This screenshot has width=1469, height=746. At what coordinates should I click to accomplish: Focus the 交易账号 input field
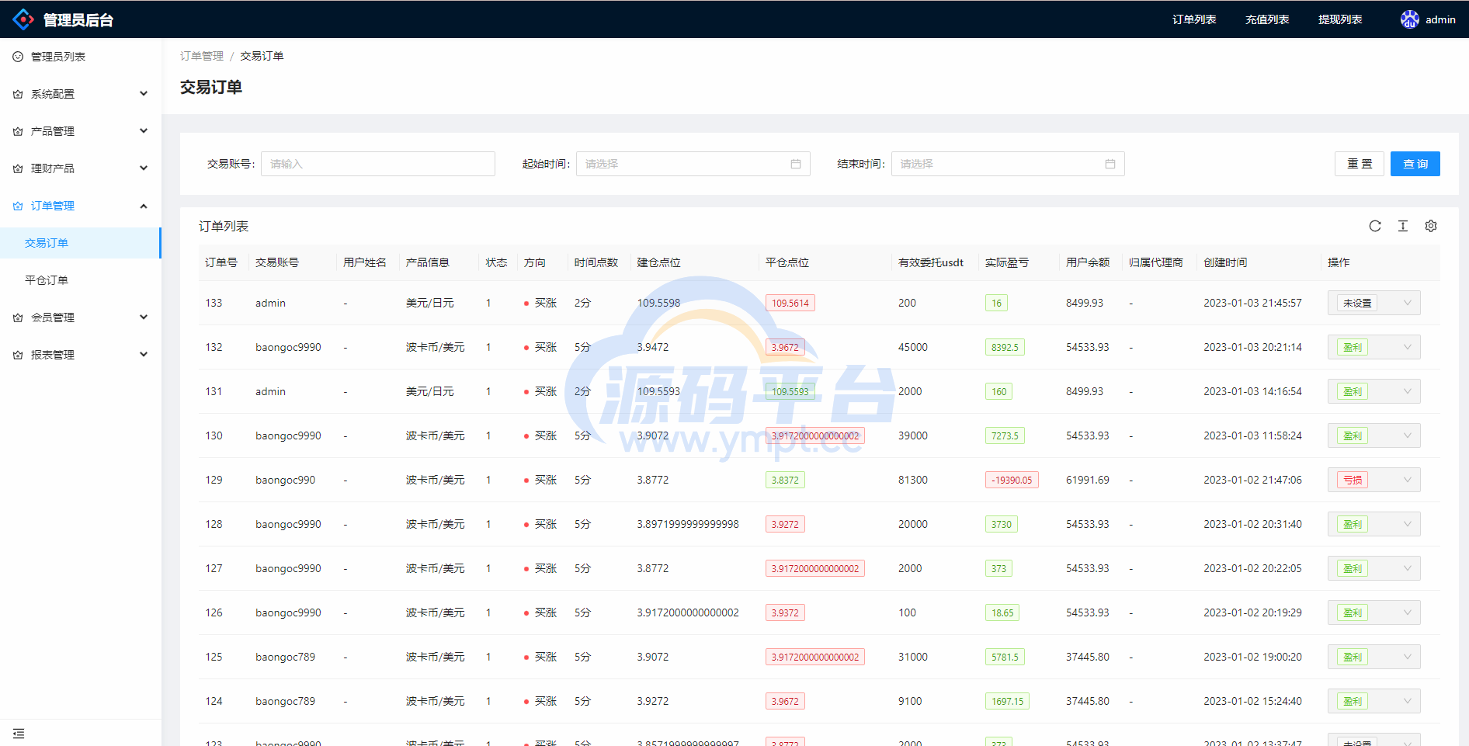(x=378, y=164)
